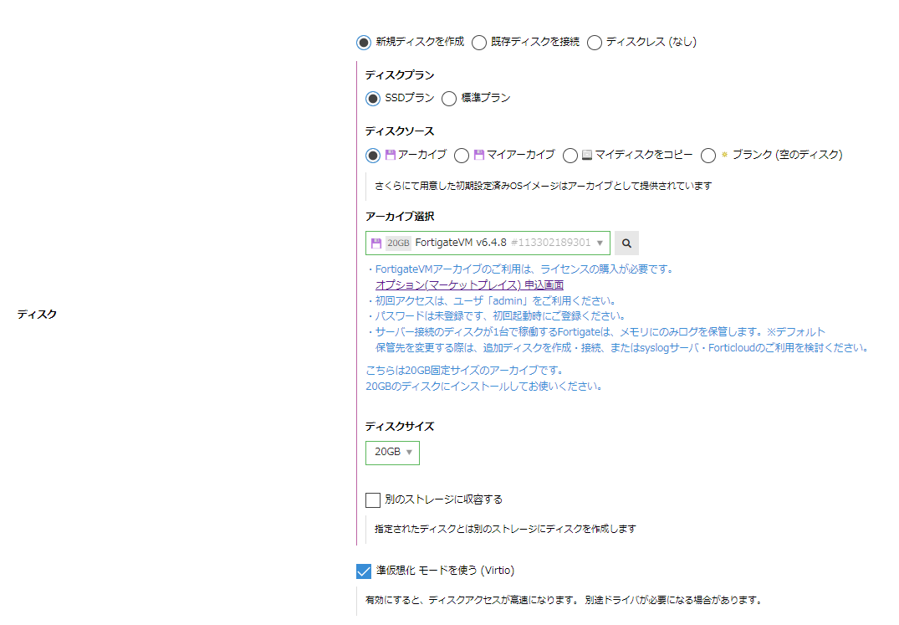Select ブランク (空のディスク) source
The width and height of the screenshot is (899, 625).
[x=708, y=156]
